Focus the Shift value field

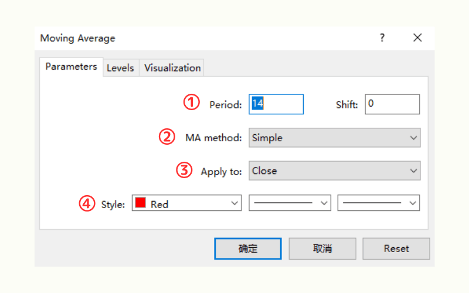(392, 104)
